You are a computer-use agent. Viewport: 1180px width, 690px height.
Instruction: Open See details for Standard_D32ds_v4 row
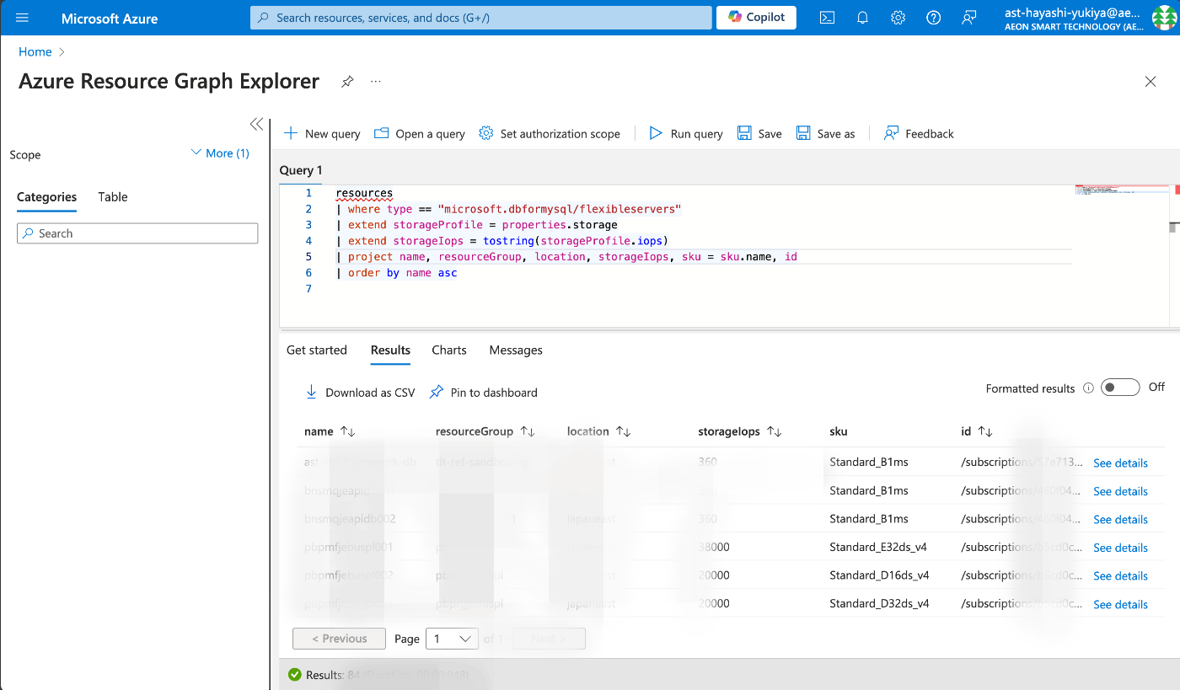tap(1120, 604)
